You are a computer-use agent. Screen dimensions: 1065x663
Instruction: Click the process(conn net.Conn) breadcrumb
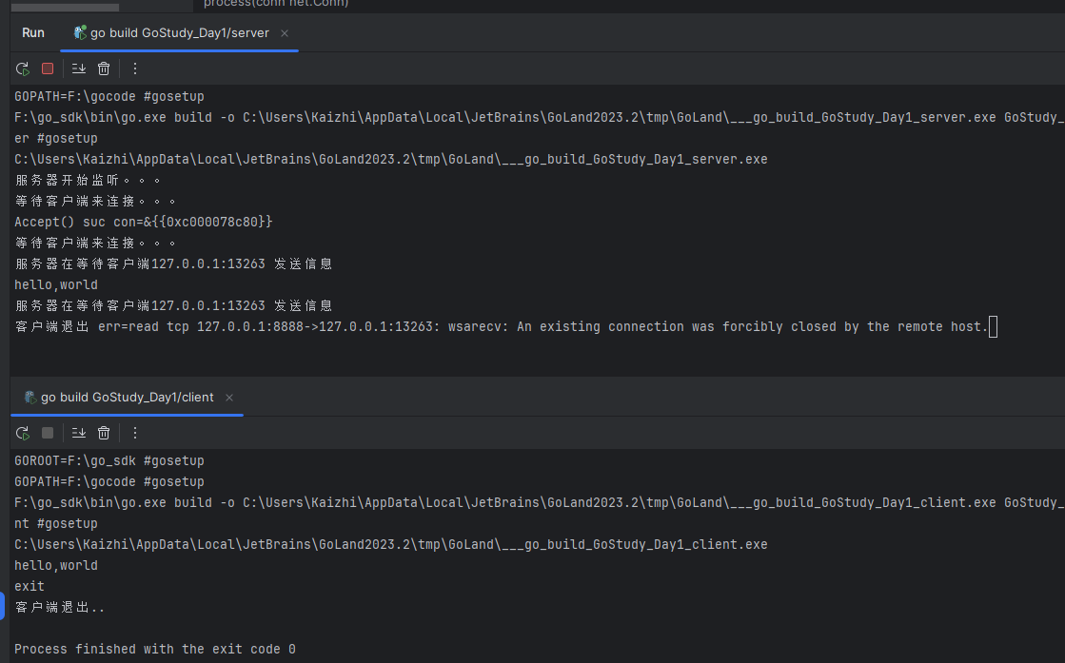coord(276,4)
